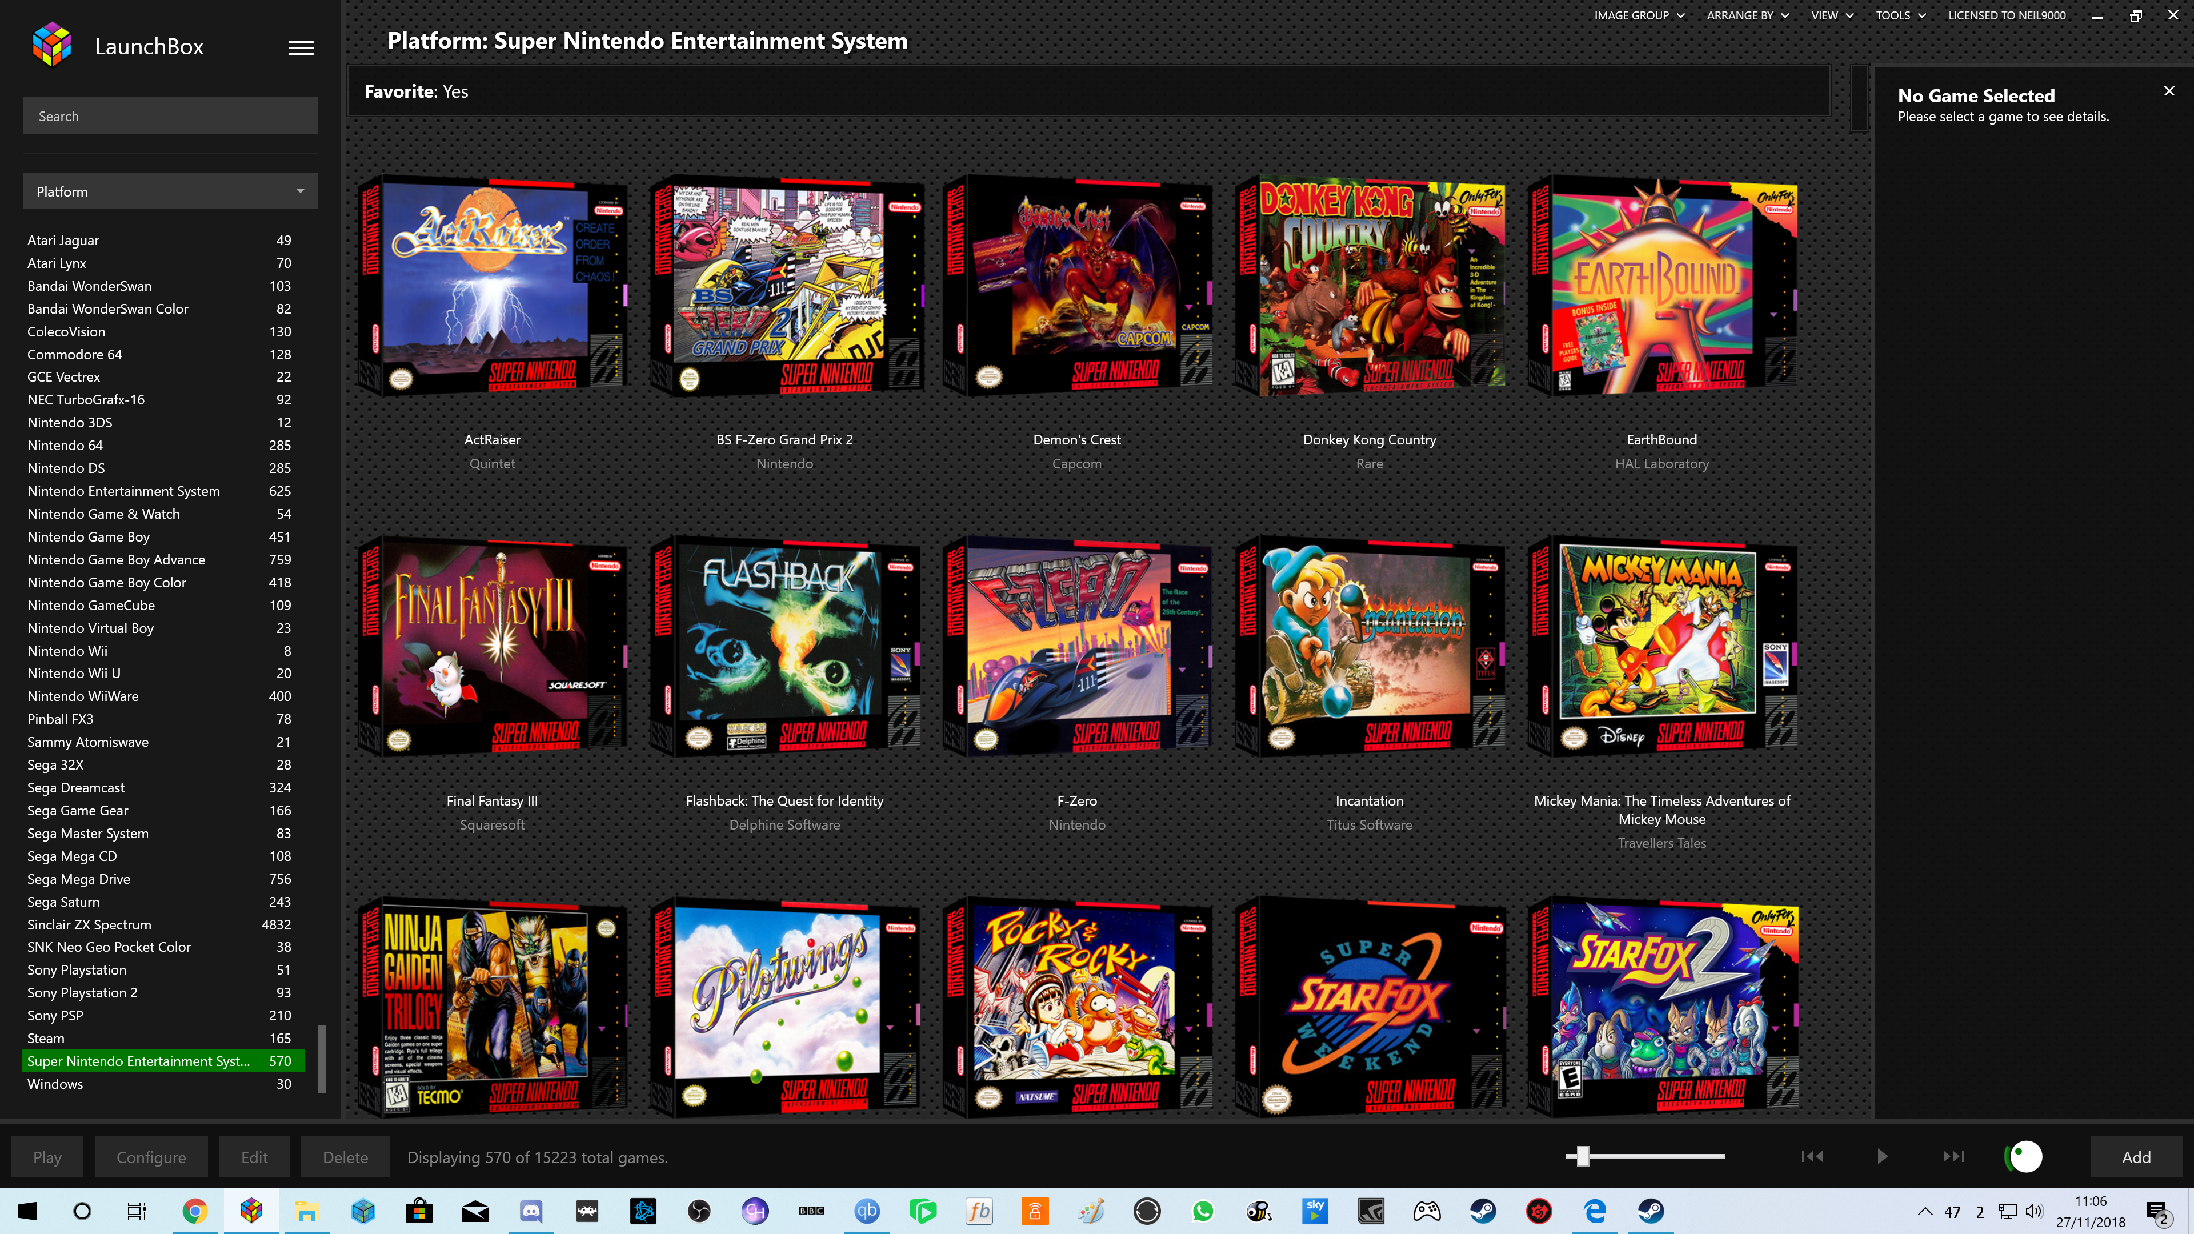Viewport: 2194px width, 1234px height.
Task: Click in the Search field
Action: [x=170, y=116]
